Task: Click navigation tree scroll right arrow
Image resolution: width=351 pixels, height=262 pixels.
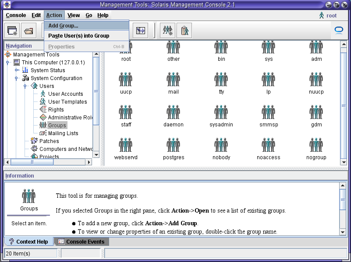Action: click(x=89, y=162)
